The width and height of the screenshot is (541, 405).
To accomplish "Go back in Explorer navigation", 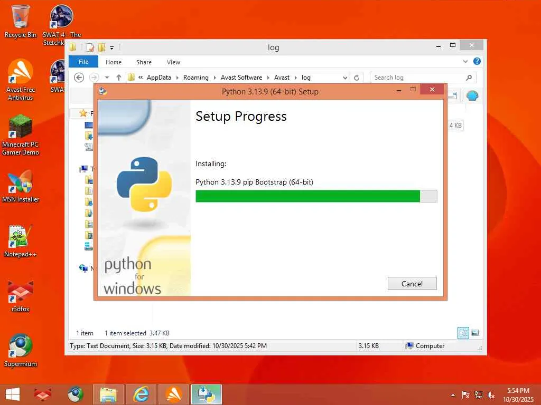I will point(79,78).
